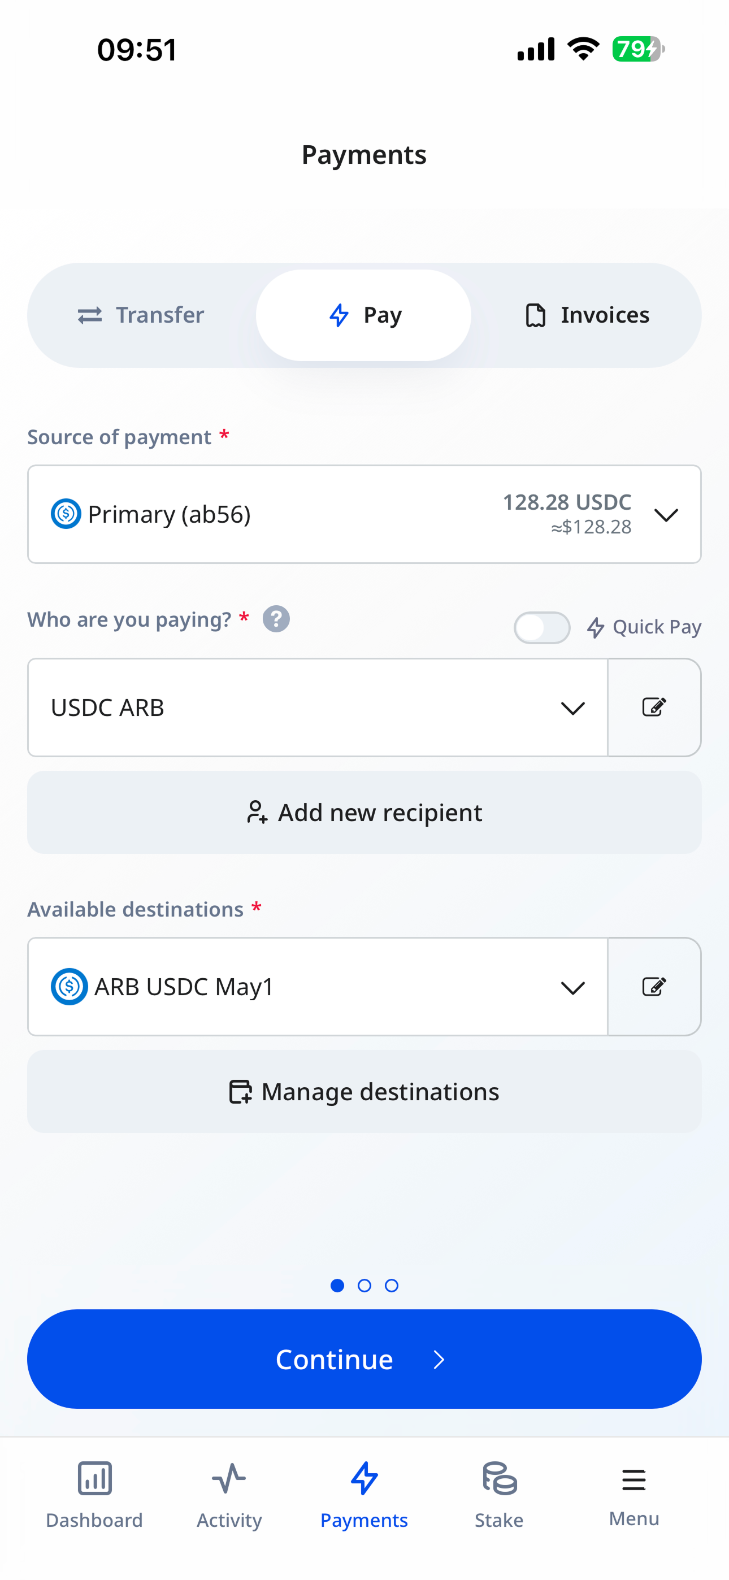Switch to the Invoices tab

point(587,315)
